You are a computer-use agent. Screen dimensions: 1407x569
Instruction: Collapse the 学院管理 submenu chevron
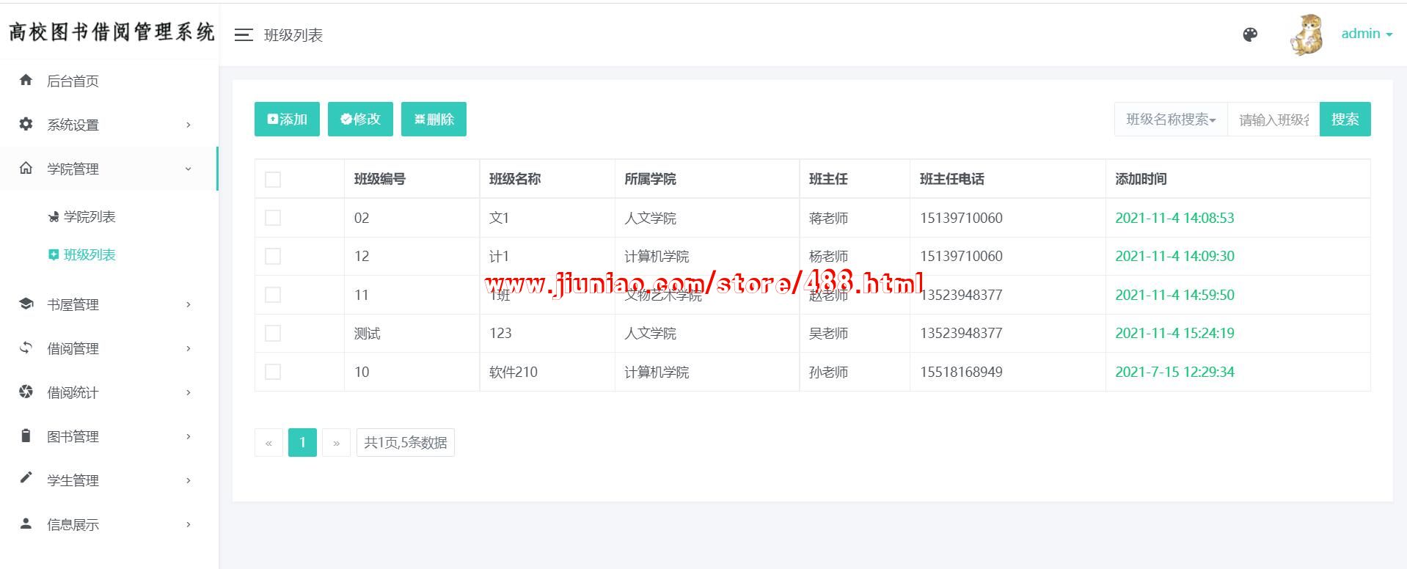pos(189,169)
